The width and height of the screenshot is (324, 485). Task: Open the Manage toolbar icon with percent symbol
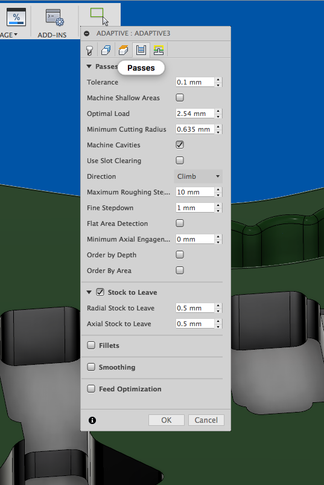click(x=16, y=18)
